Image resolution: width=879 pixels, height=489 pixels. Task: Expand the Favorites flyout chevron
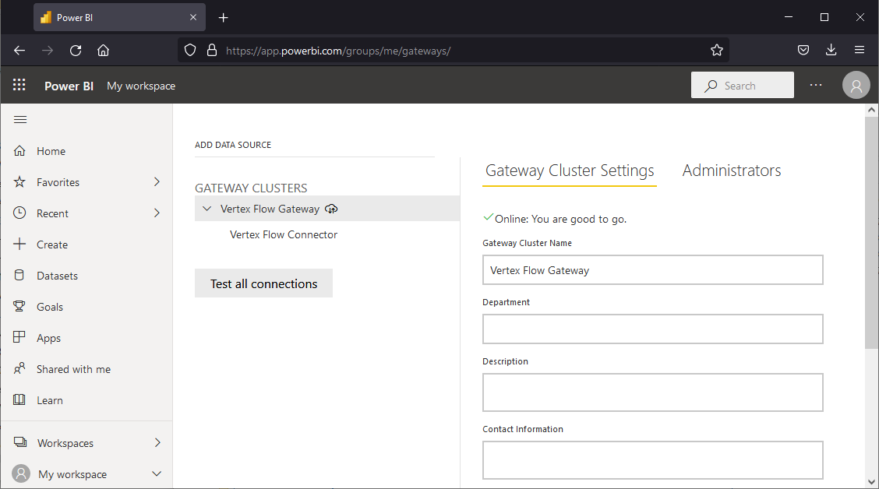[157, 182]
